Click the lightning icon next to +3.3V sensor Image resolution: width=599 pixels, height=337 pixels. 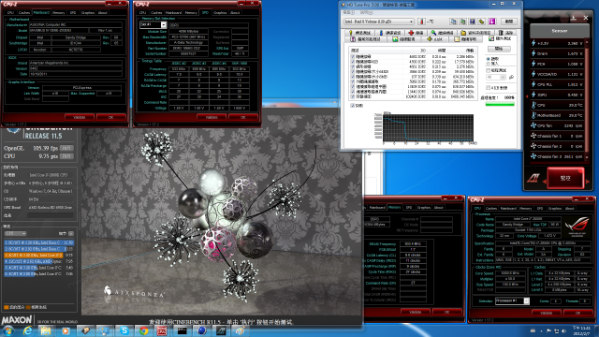(x=533, y=43)
